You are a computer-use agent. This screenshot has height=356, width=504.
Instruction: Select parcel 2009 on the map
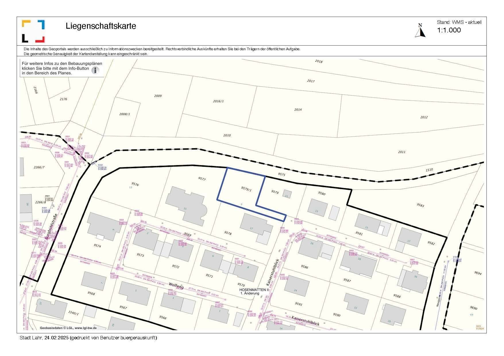pos(158,96)
